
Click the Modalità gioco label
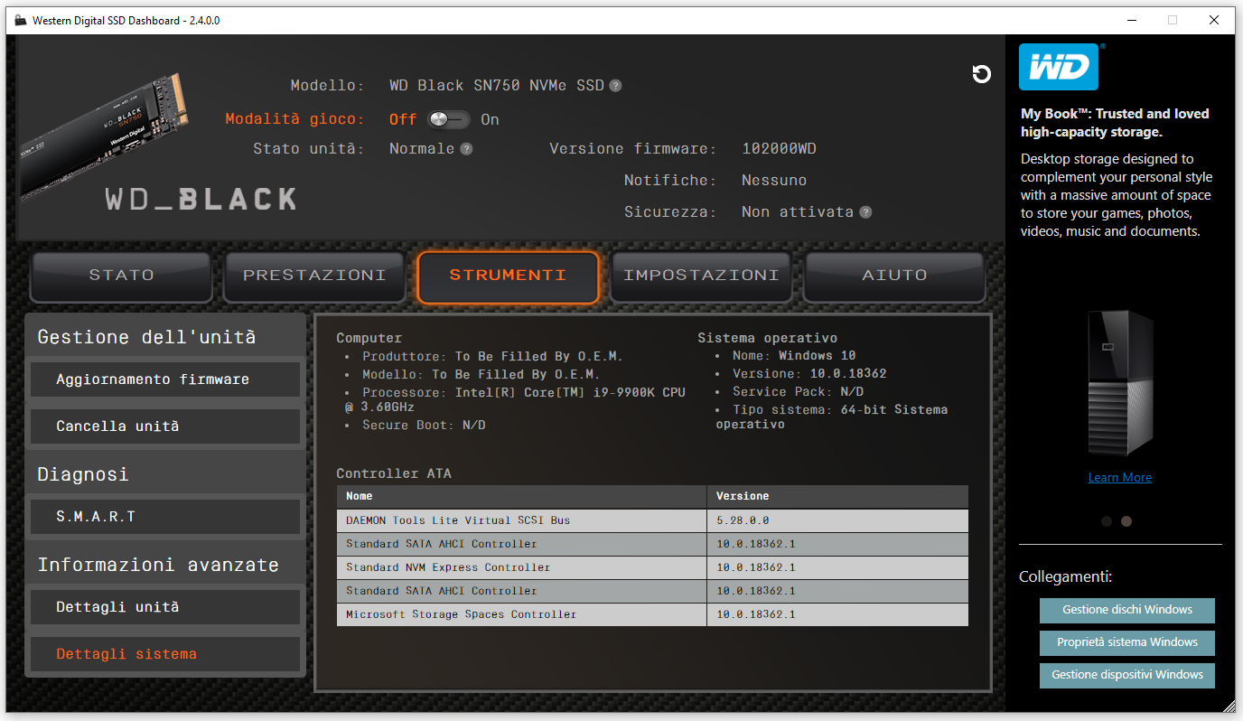coord(294,119)
